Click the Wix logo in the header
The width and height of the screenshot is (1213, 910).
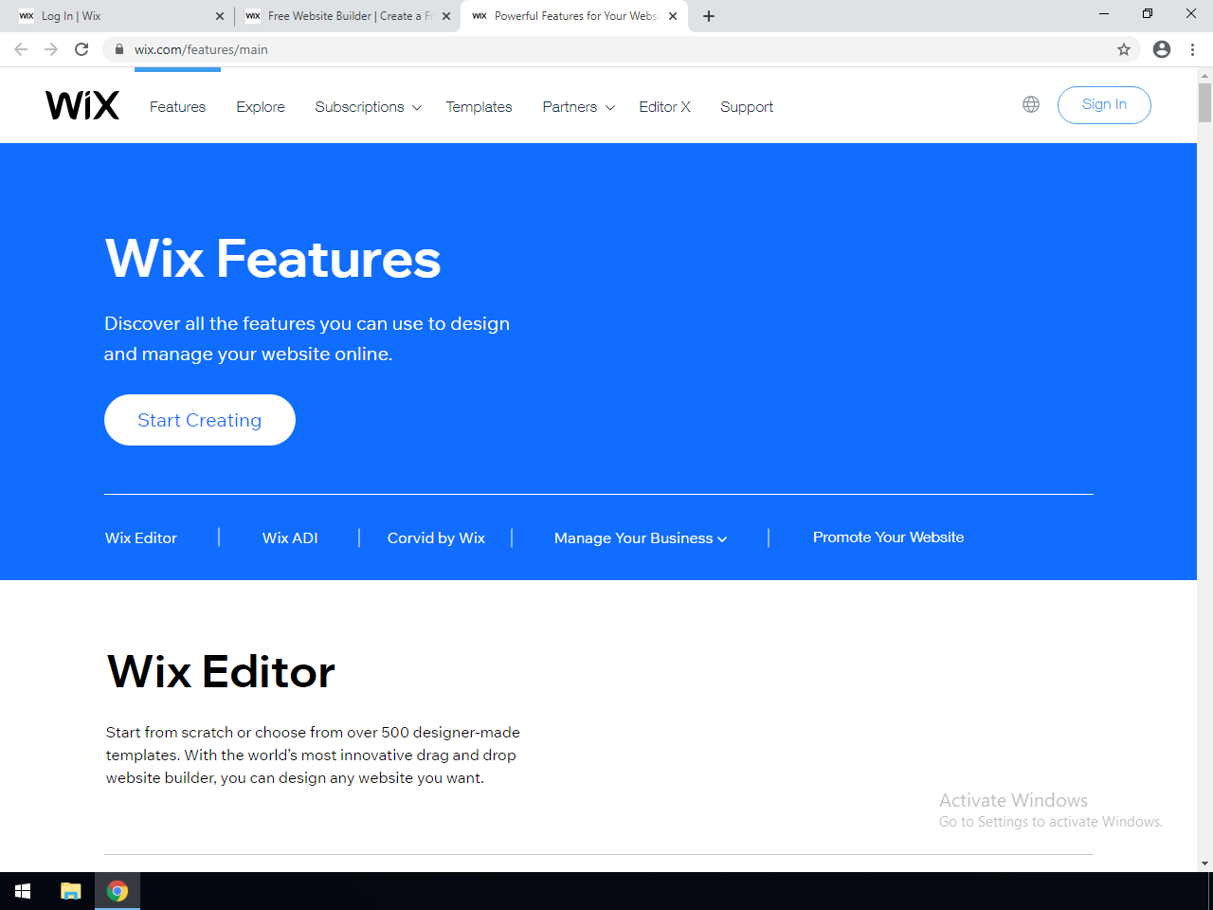coord(82,105)
